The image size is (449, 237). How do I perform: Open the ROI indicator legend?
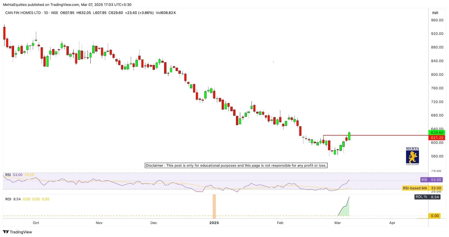click(x=8, y=199)
